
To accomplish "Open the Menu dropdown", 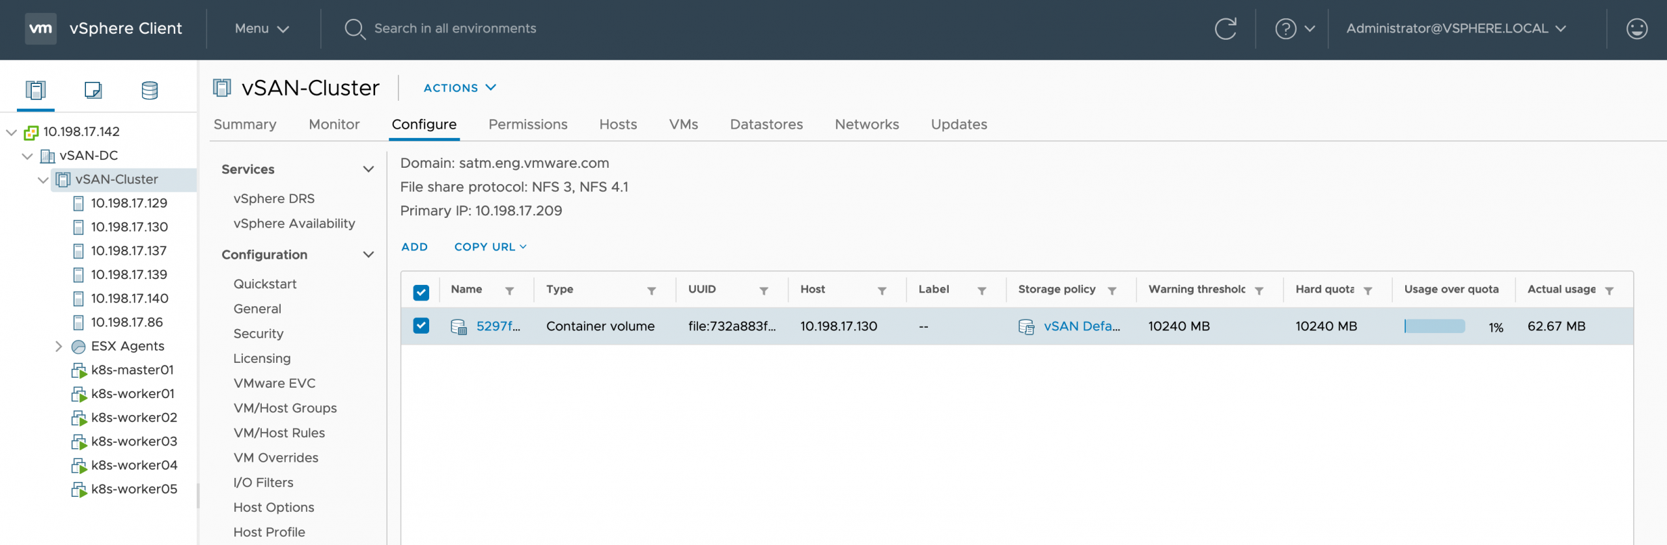I will click(x=262, y=29).
